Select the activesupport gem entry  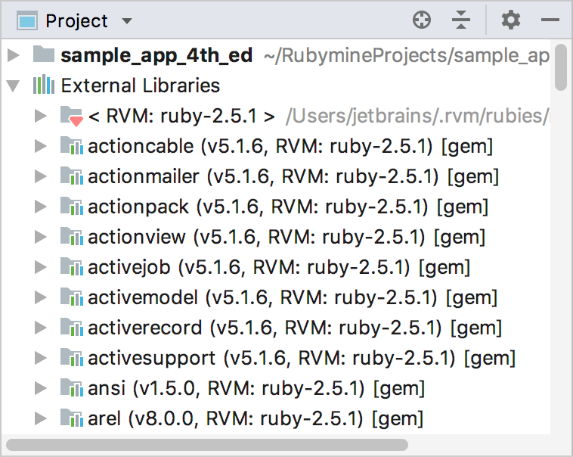(302, 358)
